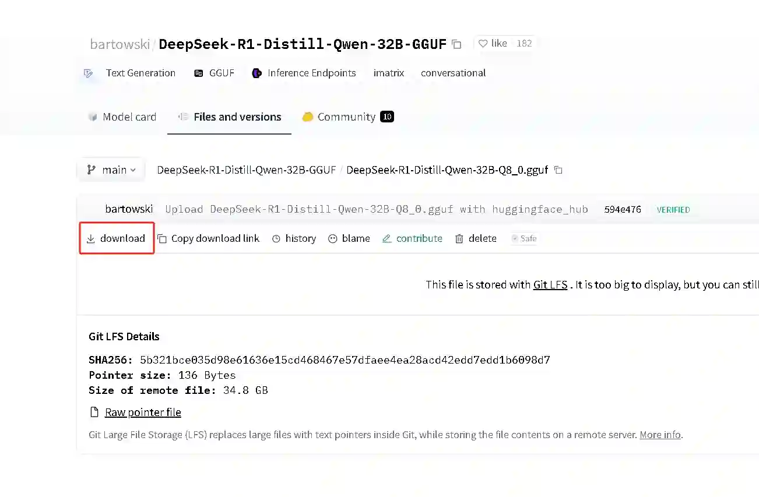Open the upload commit message link

[377, 209]
